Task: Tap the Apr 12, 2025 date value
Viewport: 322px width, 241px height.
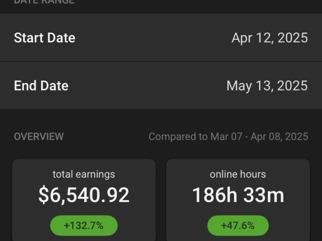Action: pyautogui.click(x=269, y=38)
